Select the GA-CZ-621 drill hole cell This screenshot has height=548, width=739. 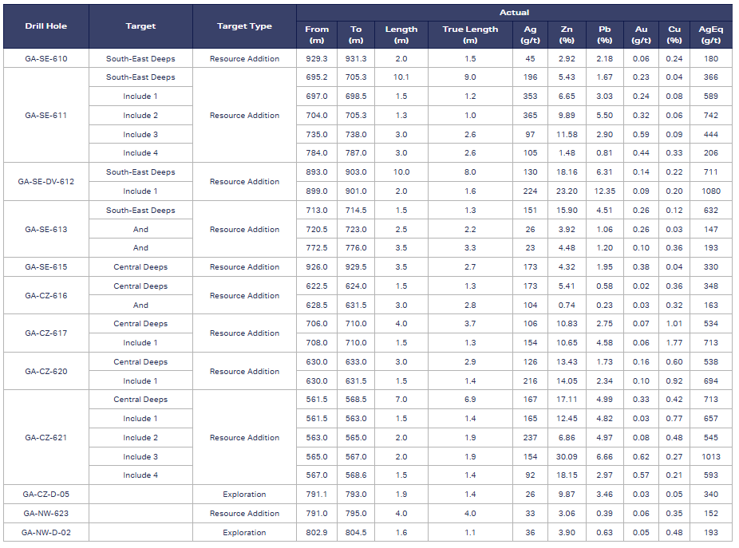[x=45, y=438]
